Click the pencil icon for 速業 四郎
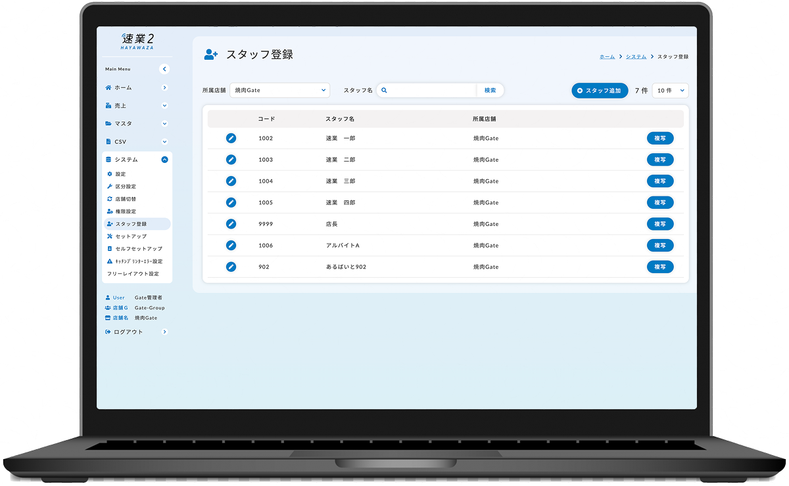 [231, 202]
